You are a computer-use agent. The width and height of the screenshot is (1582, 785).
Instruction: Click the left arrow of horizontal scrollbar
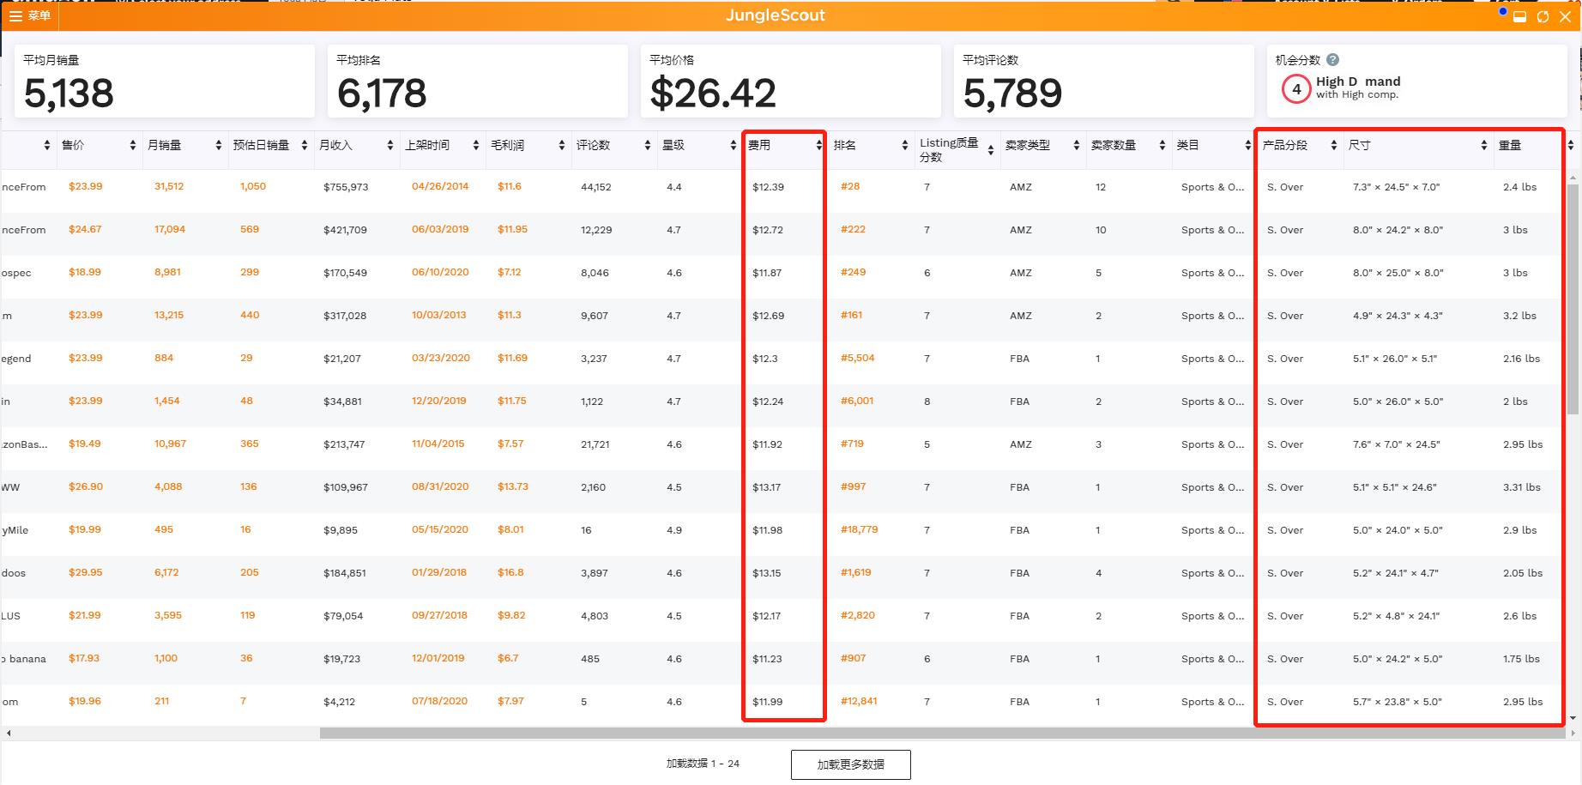coord(9,734)
